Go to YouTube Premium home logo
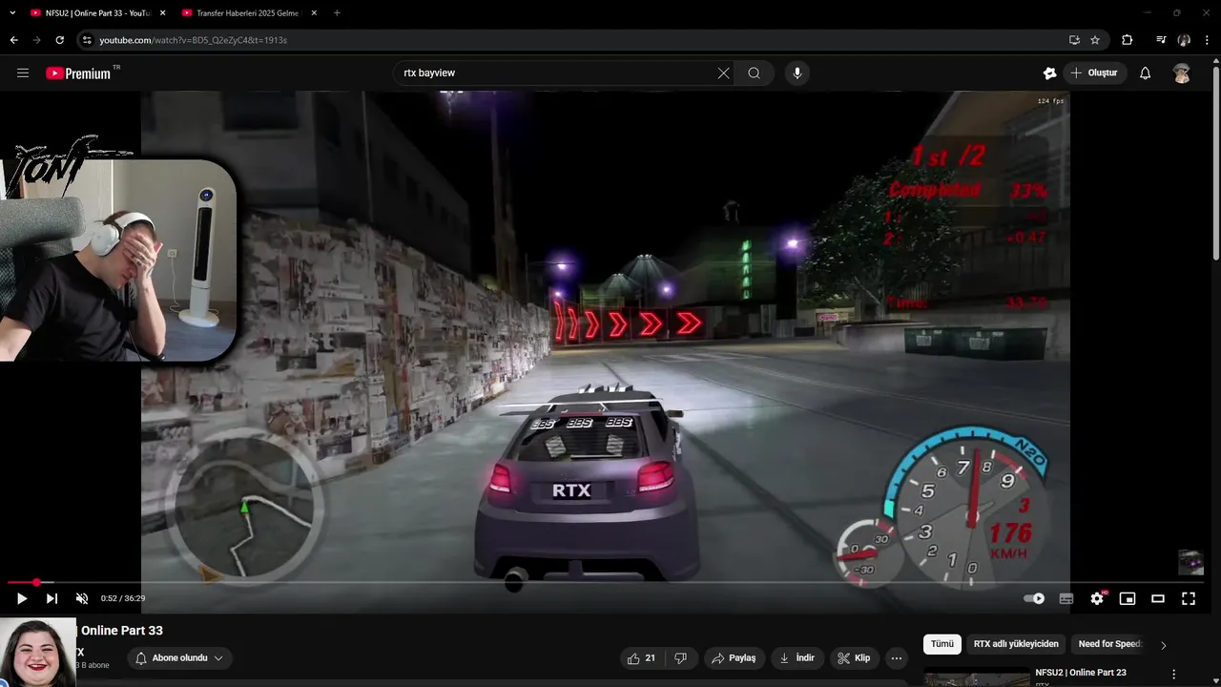Image resolution: width=1221 pixels, height=687 pixels. coord(79,73)
